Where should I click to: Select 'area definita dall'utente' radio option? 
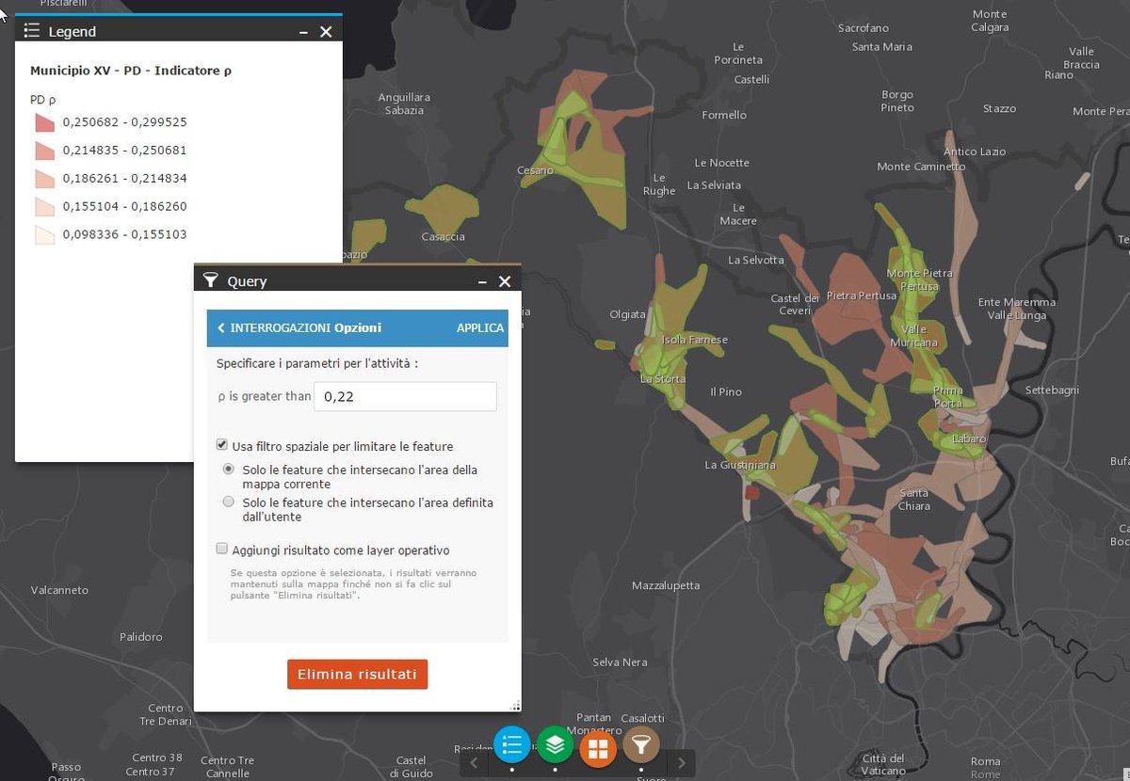228,502
